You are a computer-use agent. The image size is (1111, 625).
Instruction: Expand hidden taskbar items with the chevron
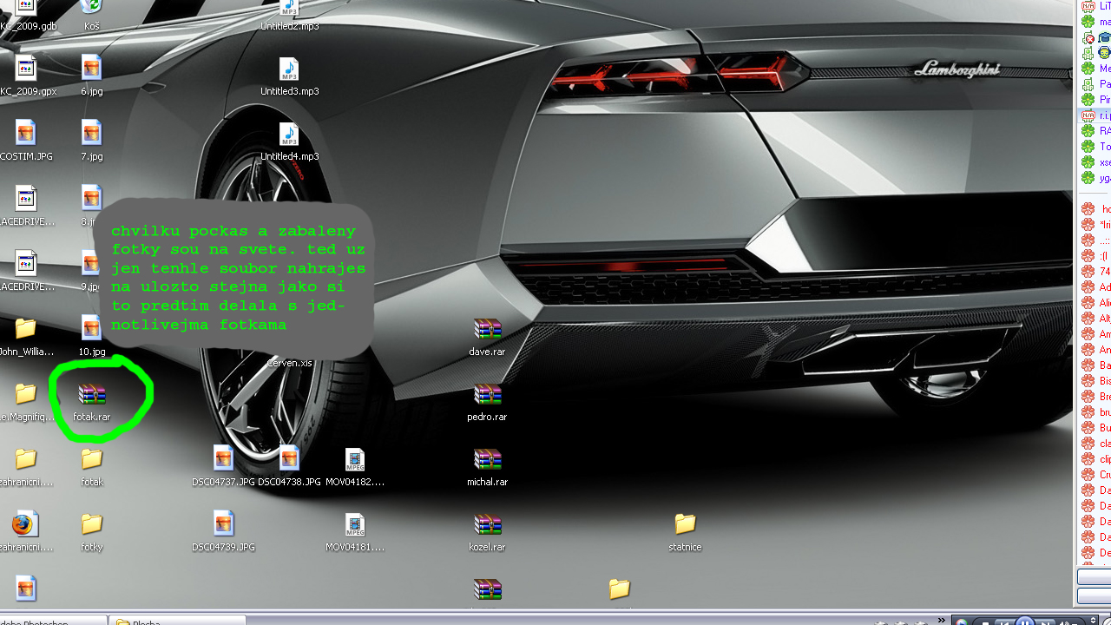(942, 620)
